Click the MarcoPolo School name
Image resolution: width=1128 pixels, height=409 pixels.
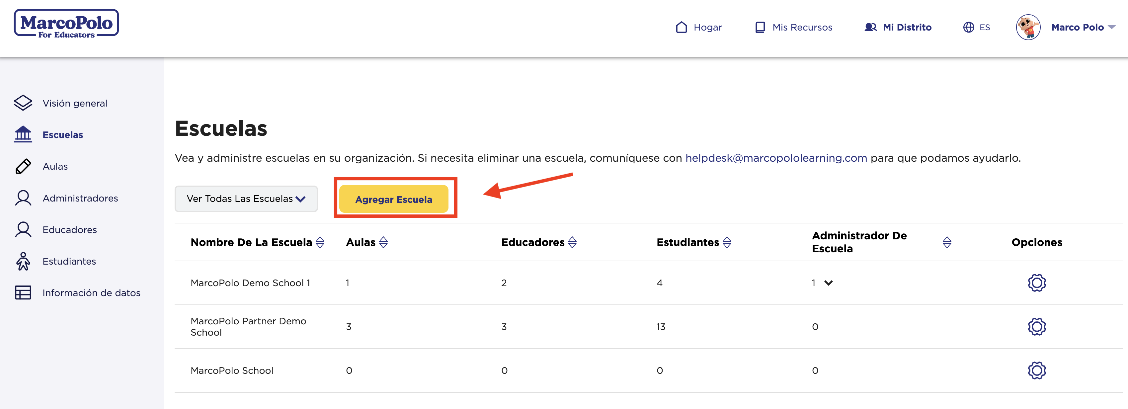tap(232, 370)
